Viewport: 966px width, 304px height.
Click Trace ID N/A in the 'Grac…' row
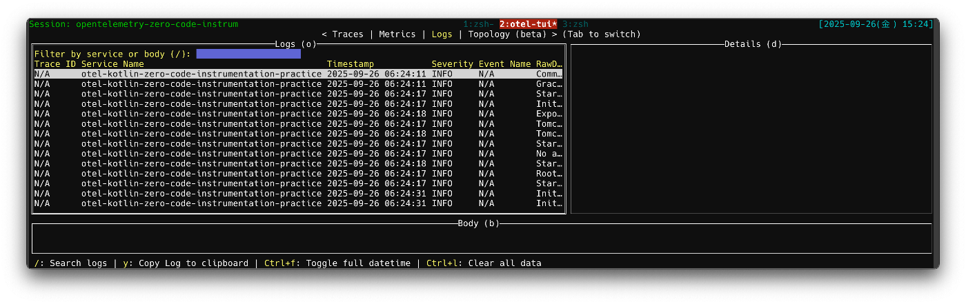tap(42, 84)
